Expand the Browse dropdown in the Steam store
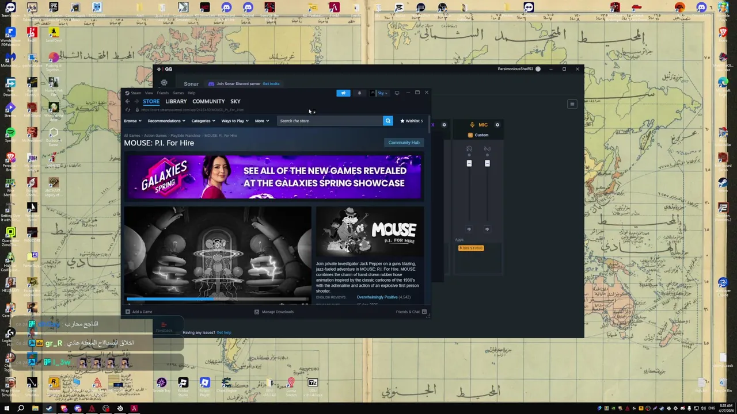Screen dimensions: 737x414 coord(132,121)
